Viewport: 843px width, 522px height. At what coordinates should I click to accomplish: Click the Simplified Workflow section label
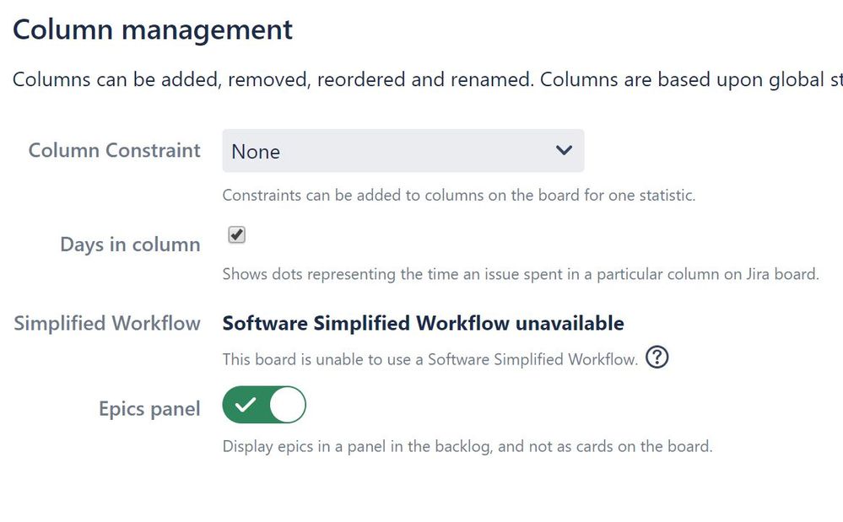click(x=106, y=323)
